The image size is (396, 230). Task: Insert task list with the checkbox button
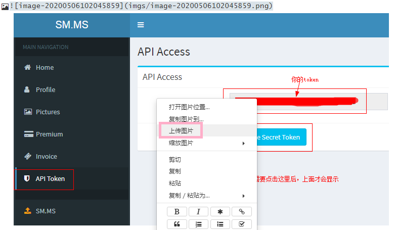pyautogui.click(x=242, y=224)
